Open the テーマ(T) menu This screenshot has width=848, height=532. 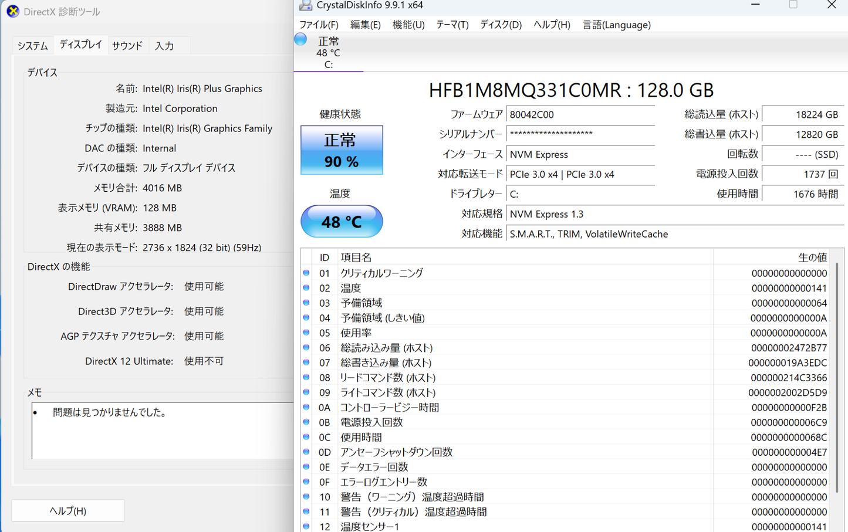coord(452,25)
